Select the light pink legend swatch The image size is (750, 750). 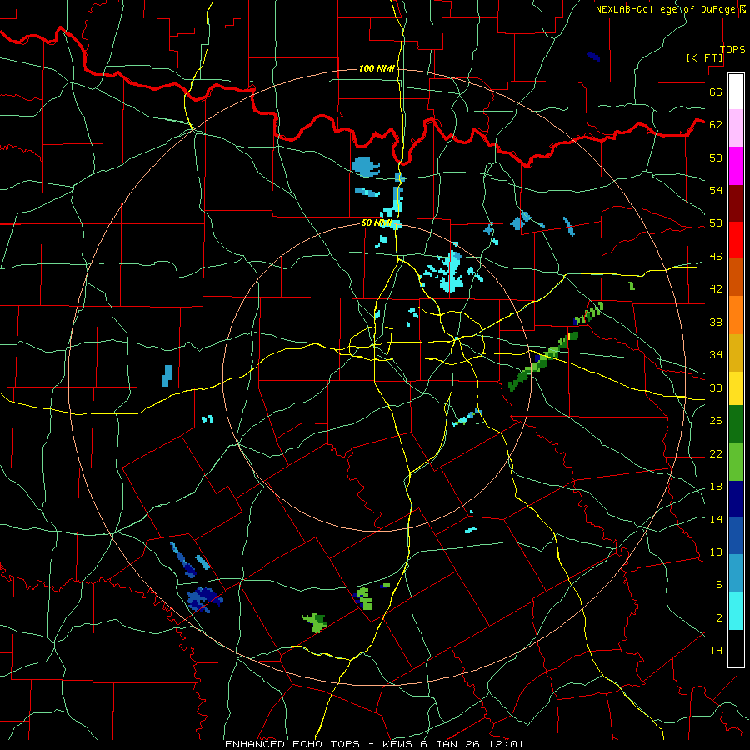pos(736,127)
